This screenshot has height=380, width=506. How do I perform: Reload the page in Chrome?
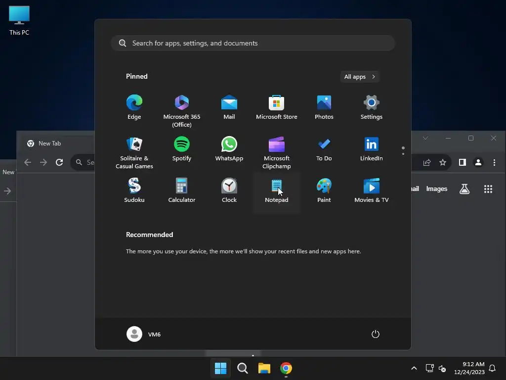click(59, 162)
